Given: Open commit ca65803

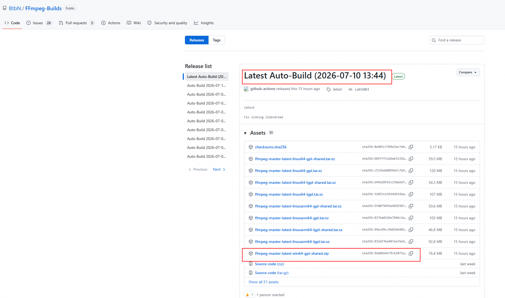Looking at the screenshot, I should point(362,89).
